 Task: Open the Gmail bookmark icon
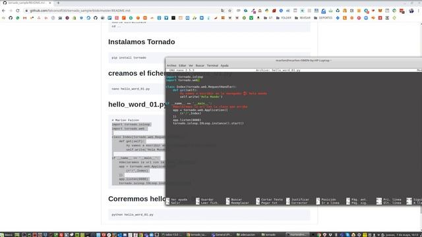point(25,18)
